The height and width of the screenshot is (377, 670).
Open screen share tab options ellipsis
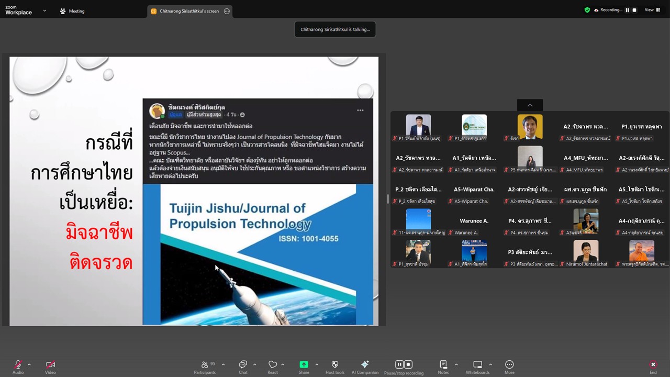coord(227,11)
